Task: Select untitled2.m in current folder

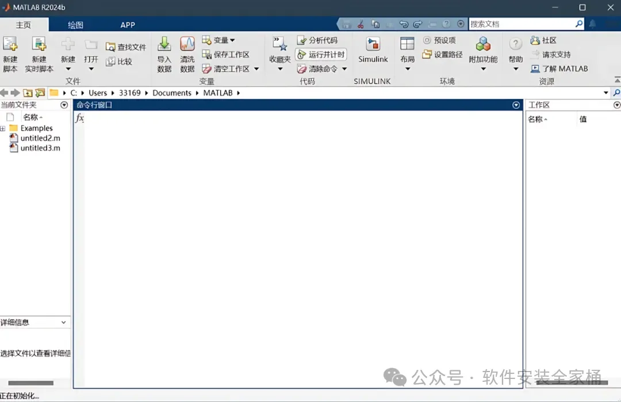Action: click(x=35, y=138)
